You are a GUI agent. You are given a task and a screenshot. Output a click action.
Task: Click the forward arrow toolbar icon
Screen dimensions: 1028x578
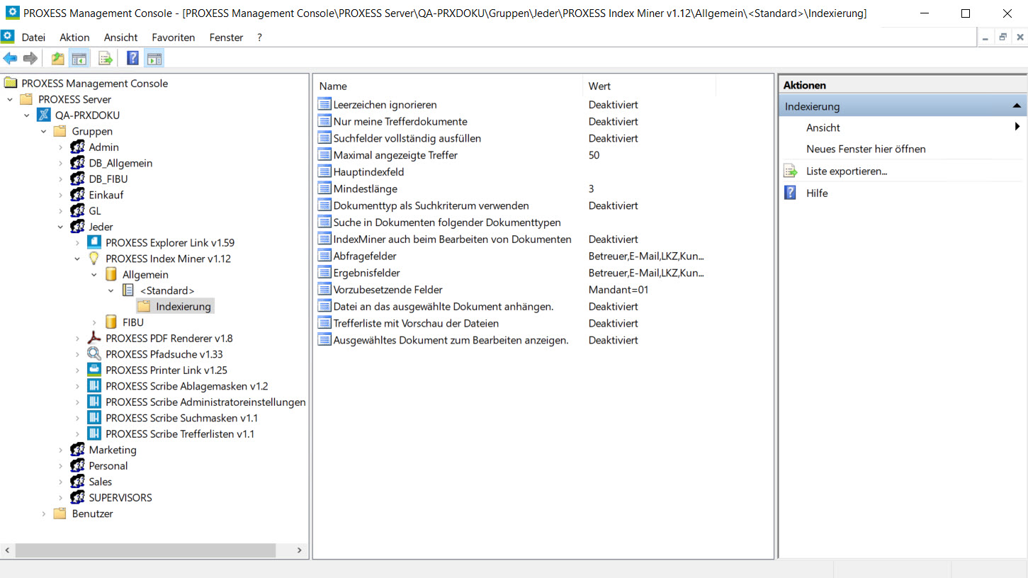(x=30, y=58)
